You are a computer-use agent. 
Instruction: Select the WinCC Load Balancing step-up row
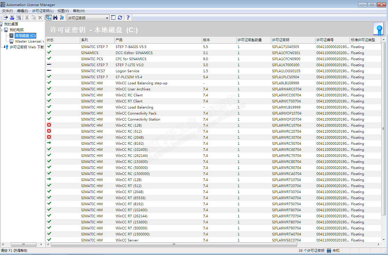click(213, 83)
